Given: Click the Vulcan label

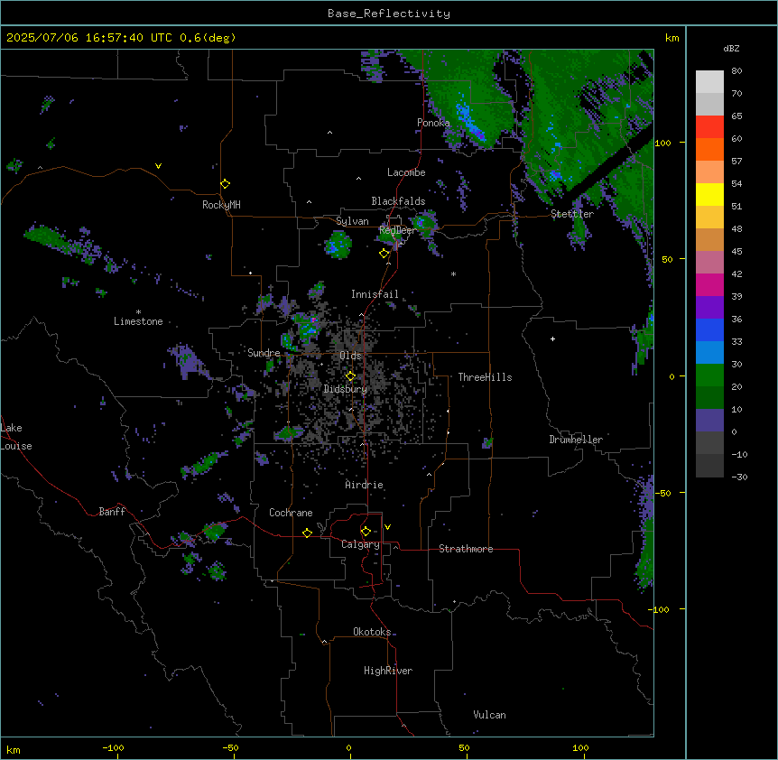Looking at the screenshot, I should [x=489, y=715].
